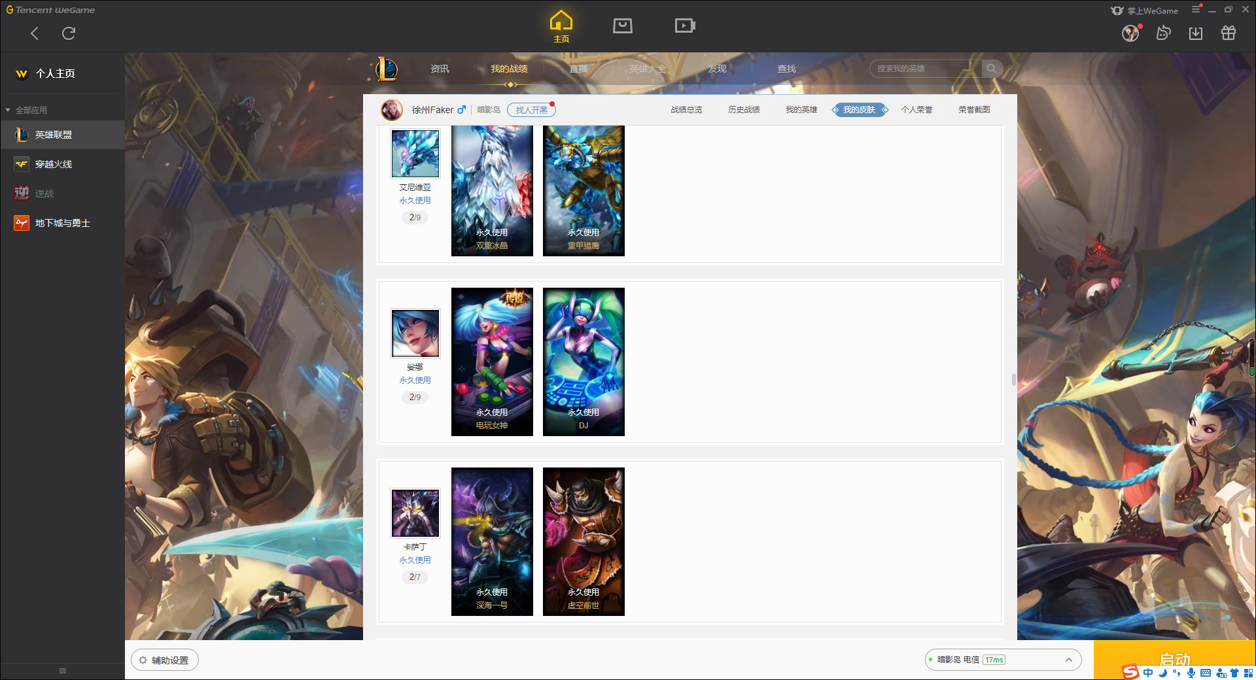Click the page vertical scrollbar handle
Image resolution: width=1256 pixels, height=680 pixels.
(1013, 379)
